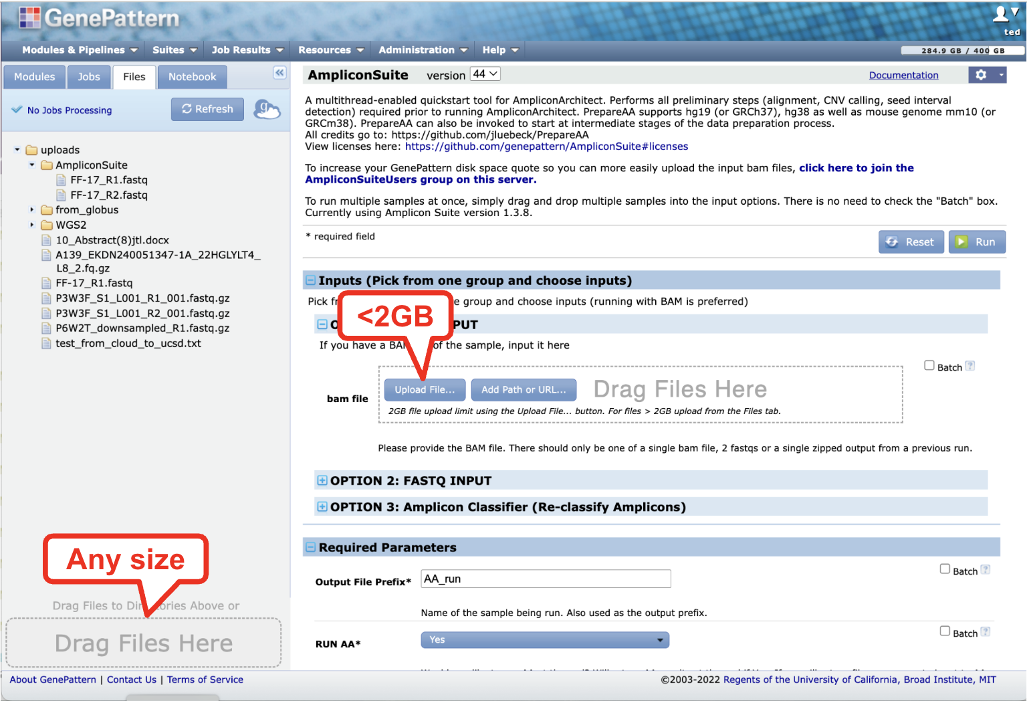
Task: Enable Batch checkbox for RUN AA
Action: tap(945, 631)
